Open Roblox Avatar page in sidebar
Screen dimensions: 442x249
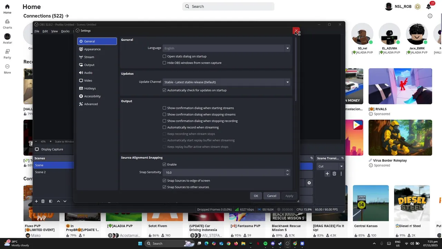[x=7, y=39]
